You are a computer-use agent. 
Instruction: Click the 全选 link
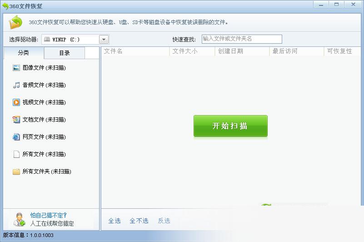tap(115, 221)
